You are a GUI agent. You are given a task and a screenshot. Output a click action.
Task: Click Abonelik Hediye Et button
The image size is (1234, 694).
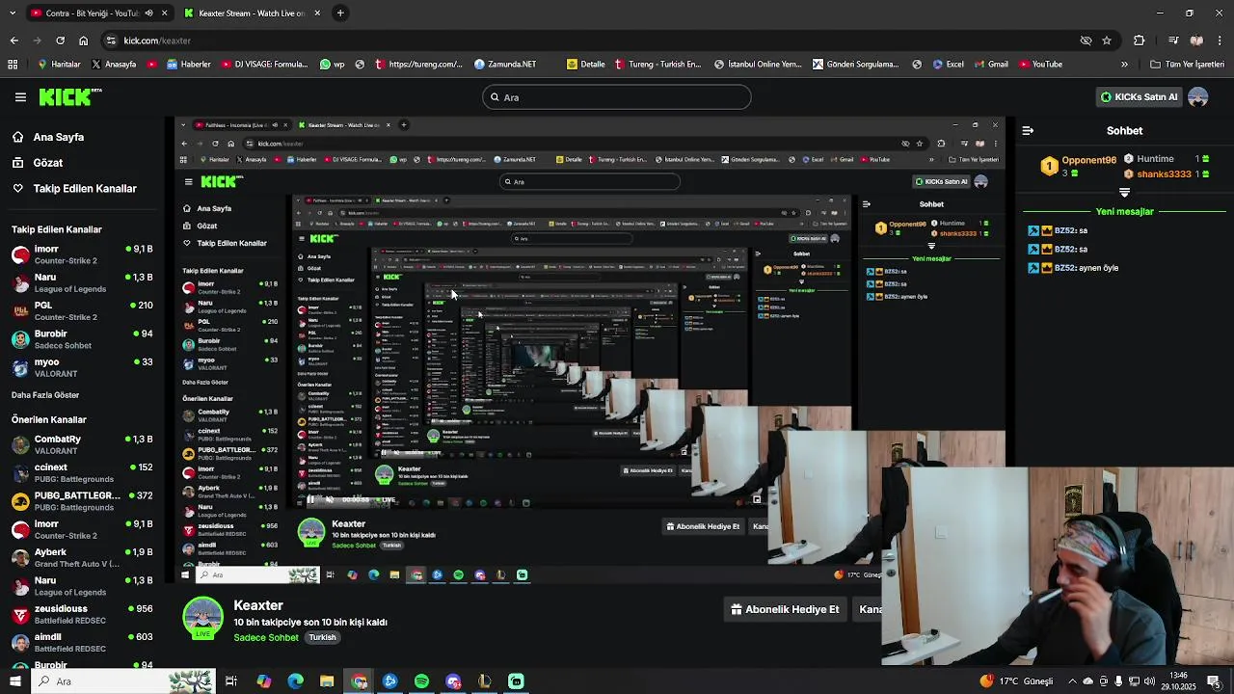point(786,609)
